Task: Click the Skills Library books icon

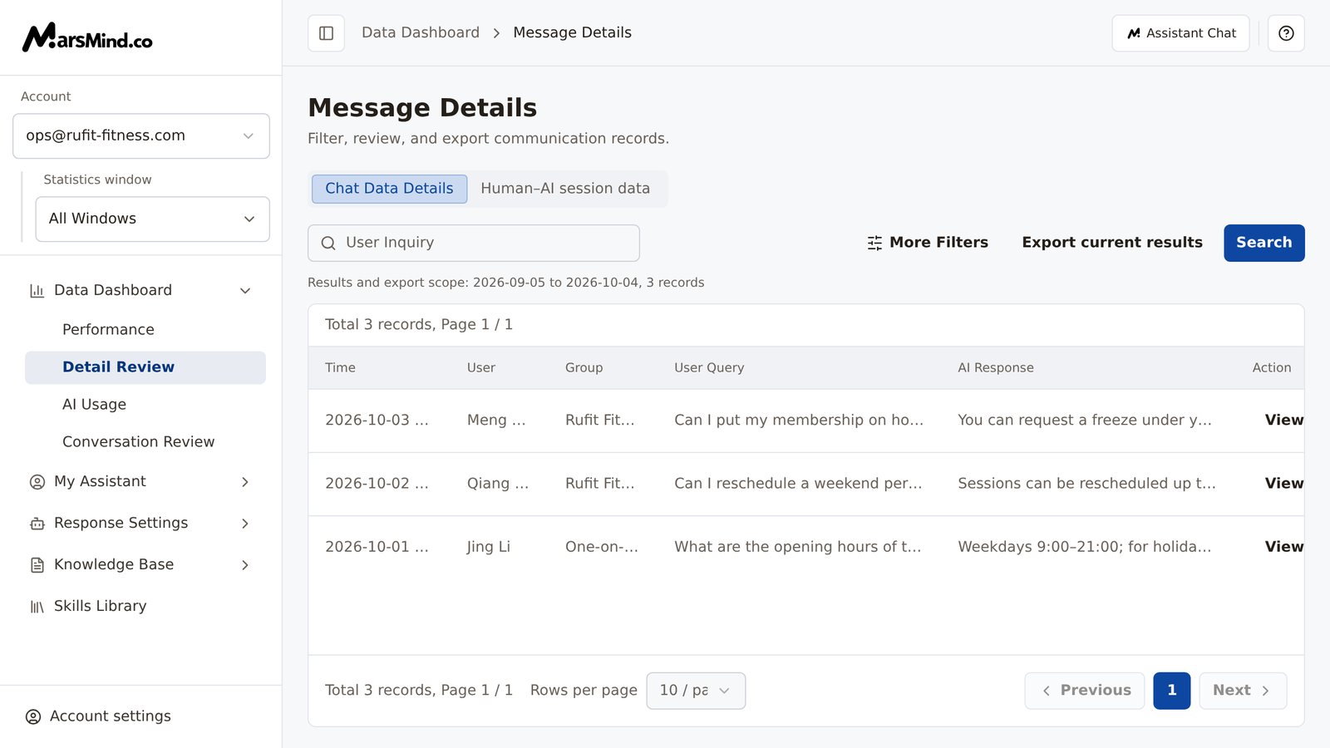Action: pyautogui.click(x=37, y=607)
